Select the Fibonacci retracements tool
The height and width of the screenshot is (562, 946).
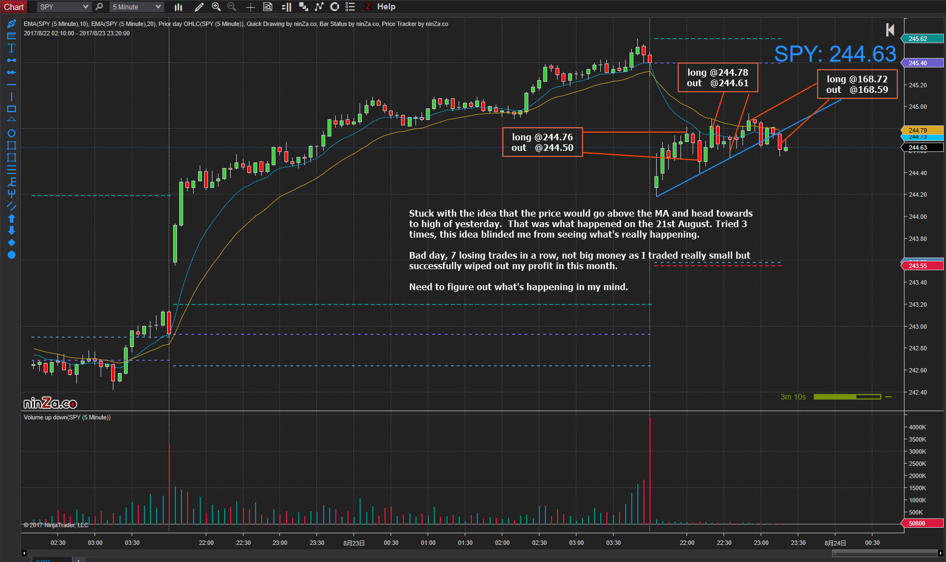point(11,170)
